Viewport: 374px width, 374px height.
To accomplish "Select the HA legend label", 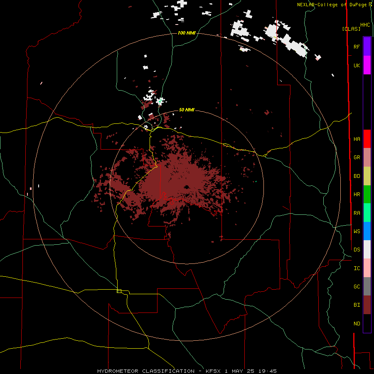I will pos(357,139).
